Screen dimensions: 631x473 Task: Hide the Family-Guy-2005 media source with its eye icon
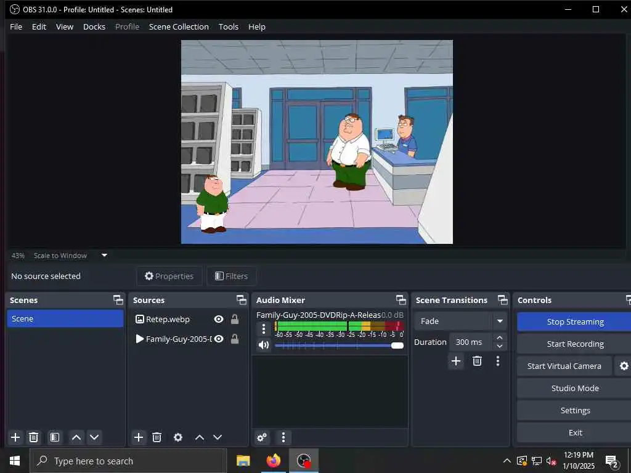tap(219, 339)
